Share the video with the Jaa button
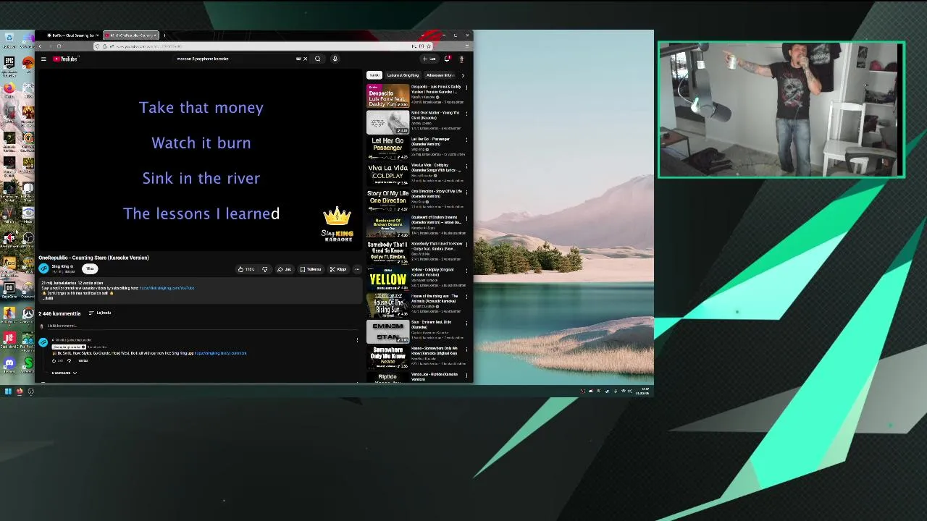 point(284,269)
